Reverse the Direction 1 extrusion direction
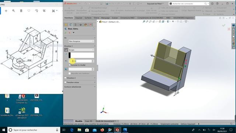The image size is (236, 133). pyautogui.click(x=66, y=50)
